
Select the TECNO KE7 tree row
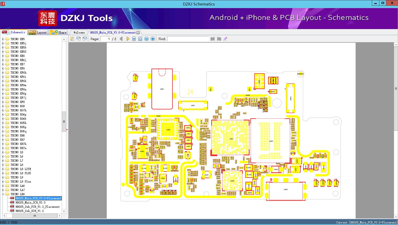(x=18, y=64)
